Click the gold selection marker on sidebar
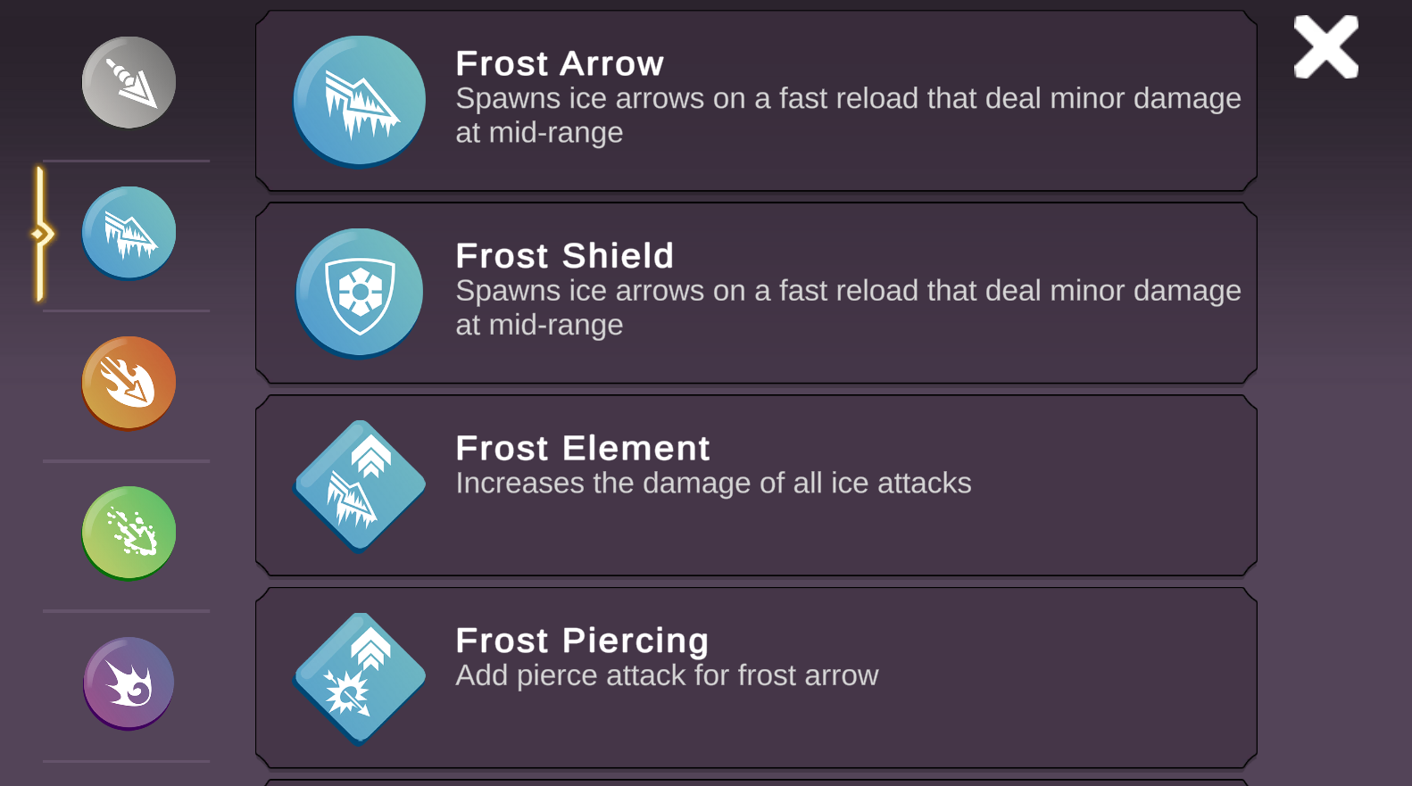 41,235
